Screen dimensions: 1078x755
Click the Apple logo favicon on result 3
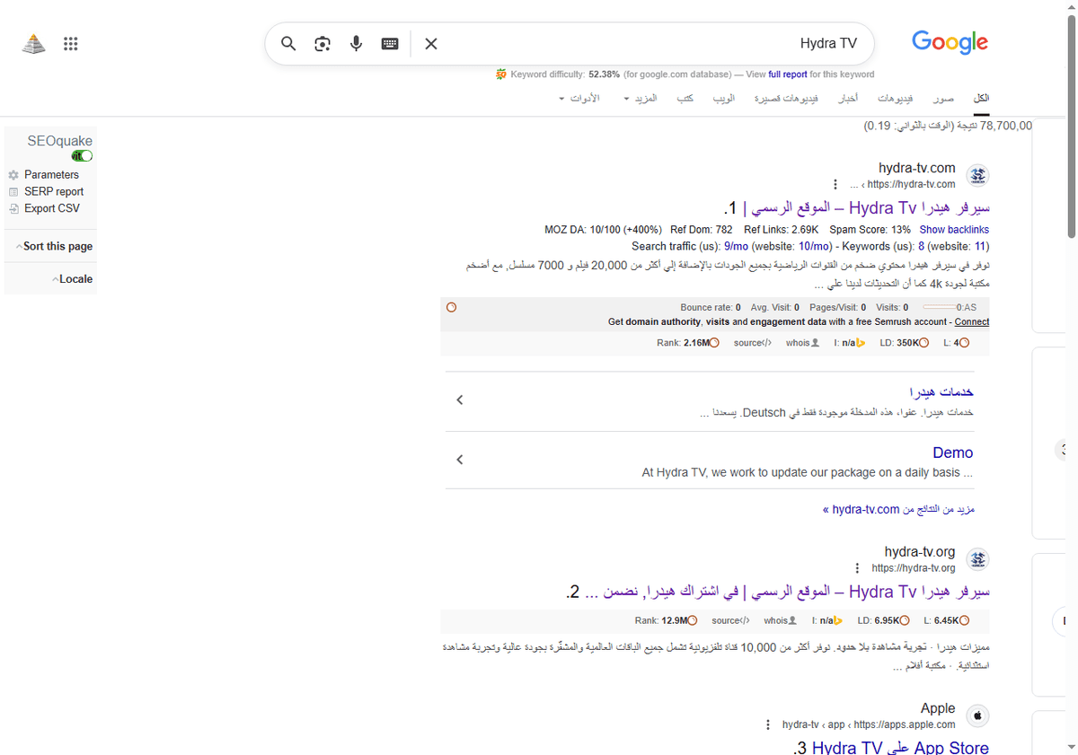(977, 715)
